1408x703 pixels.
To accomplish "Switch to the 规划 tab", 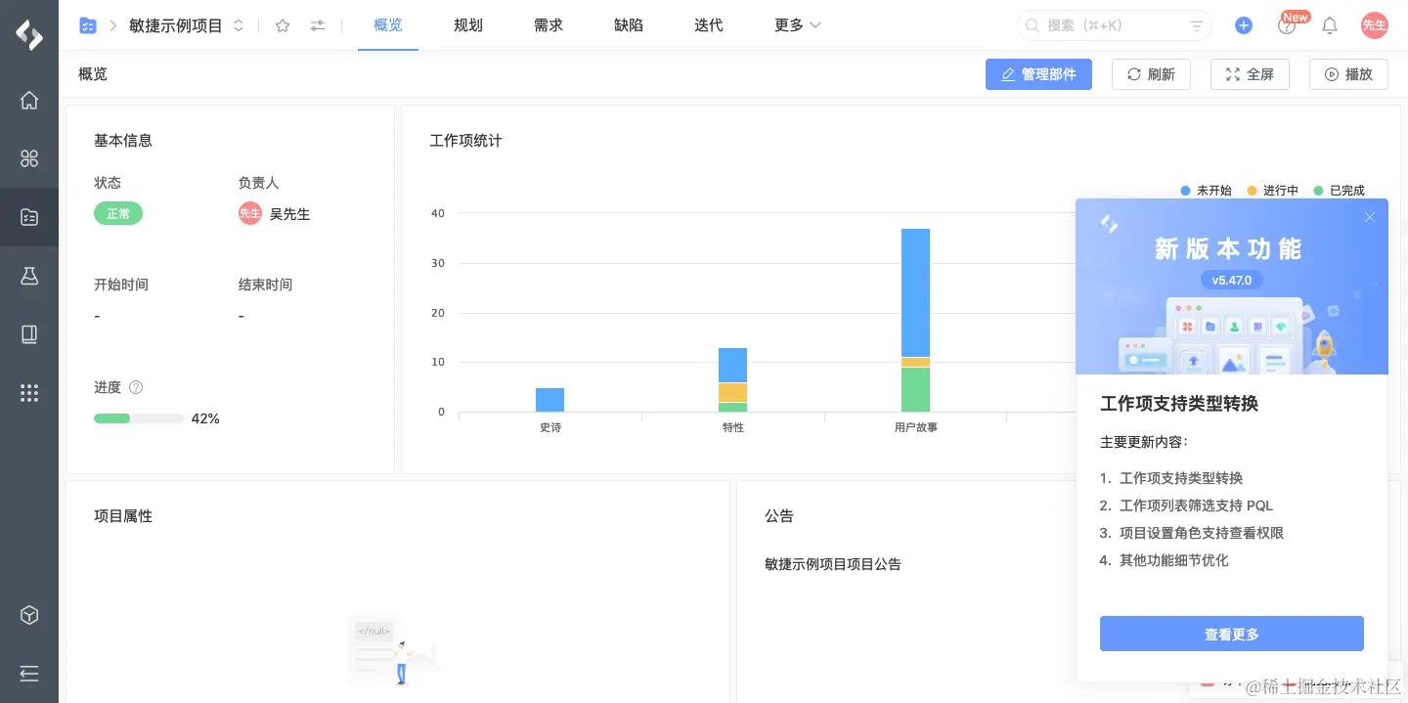I will point(468,25).
